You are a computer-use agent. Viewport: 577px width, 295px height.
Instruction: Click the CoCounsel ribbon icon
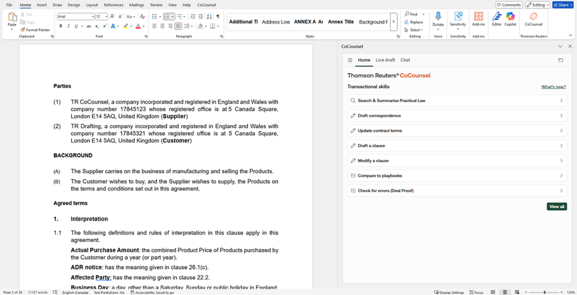pyautogui.click(x=533, y=19)
